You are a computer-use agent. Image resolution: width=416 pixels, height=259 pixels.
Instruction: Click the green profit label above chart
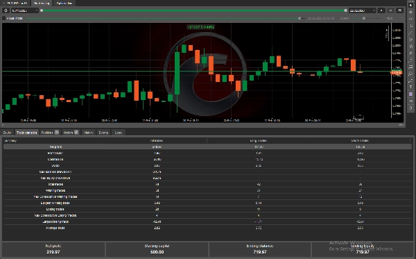(x=200, y=27)
